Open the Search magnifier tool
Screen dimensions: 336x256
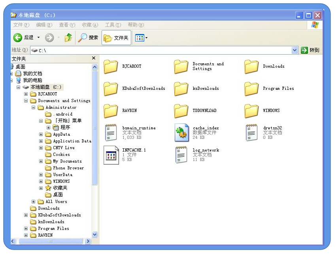[88, 38]
